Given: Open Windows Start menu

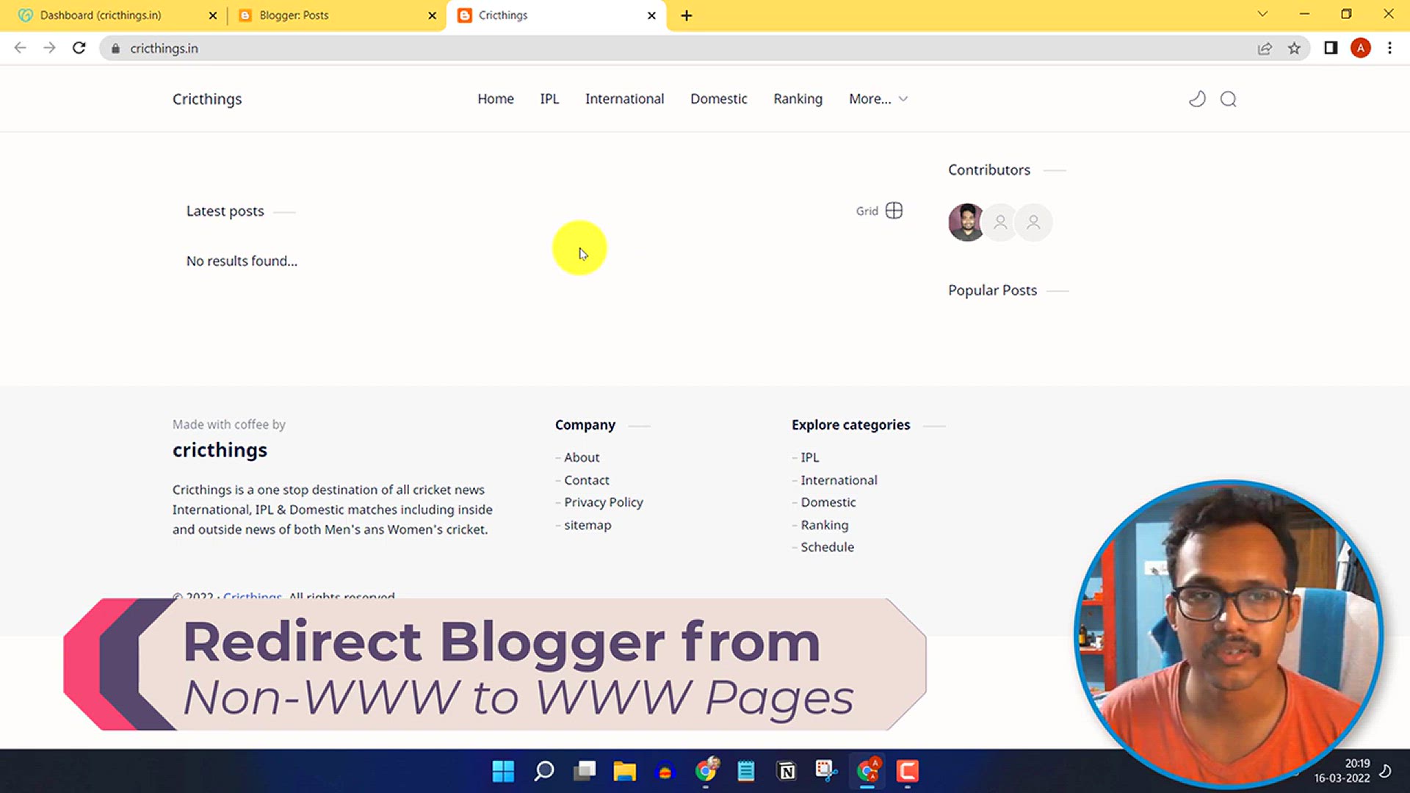Looking at the screenshot, I should click(x=503, y=771).
